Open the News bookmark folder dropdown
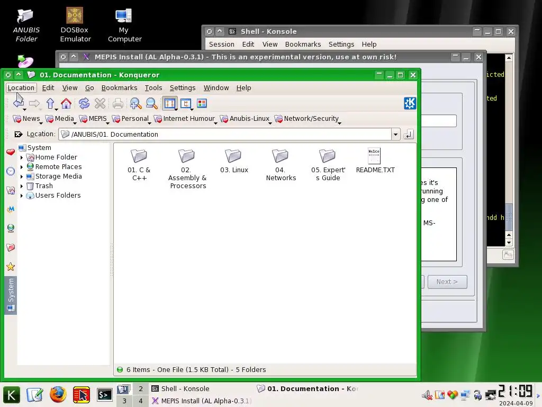The height and width of the screenshot is (407, 542). 27,119
